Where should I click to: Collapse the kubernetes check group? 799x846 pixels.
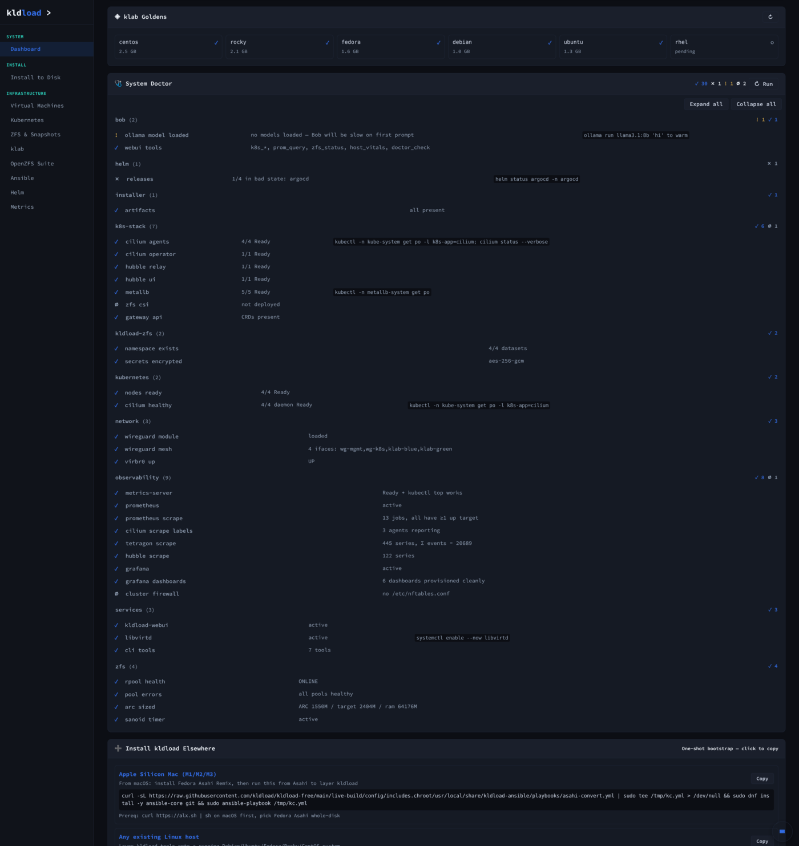tap(446, 377)
